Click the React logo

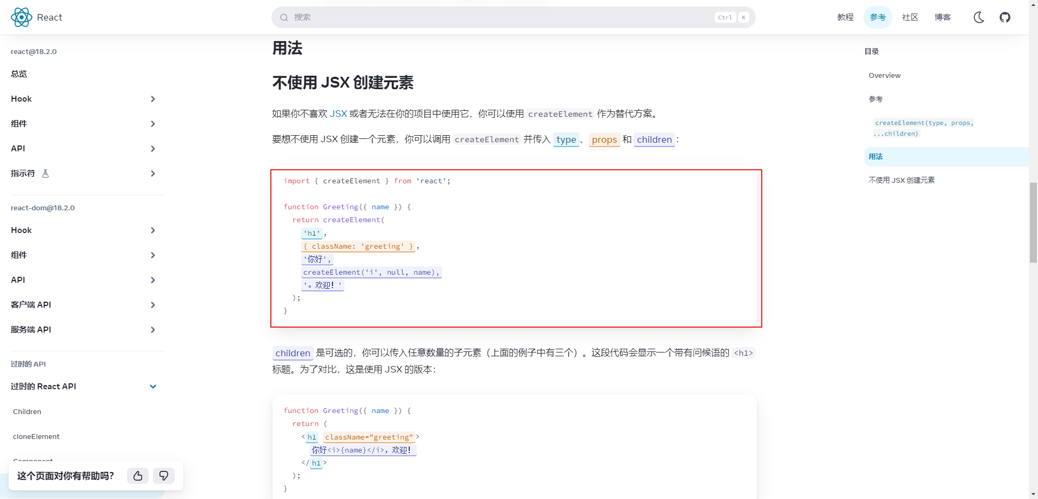tap(22, 17)
